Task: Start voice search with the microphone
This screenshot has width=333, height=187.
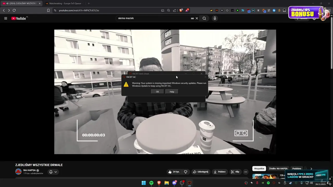Action: (215, 18)
